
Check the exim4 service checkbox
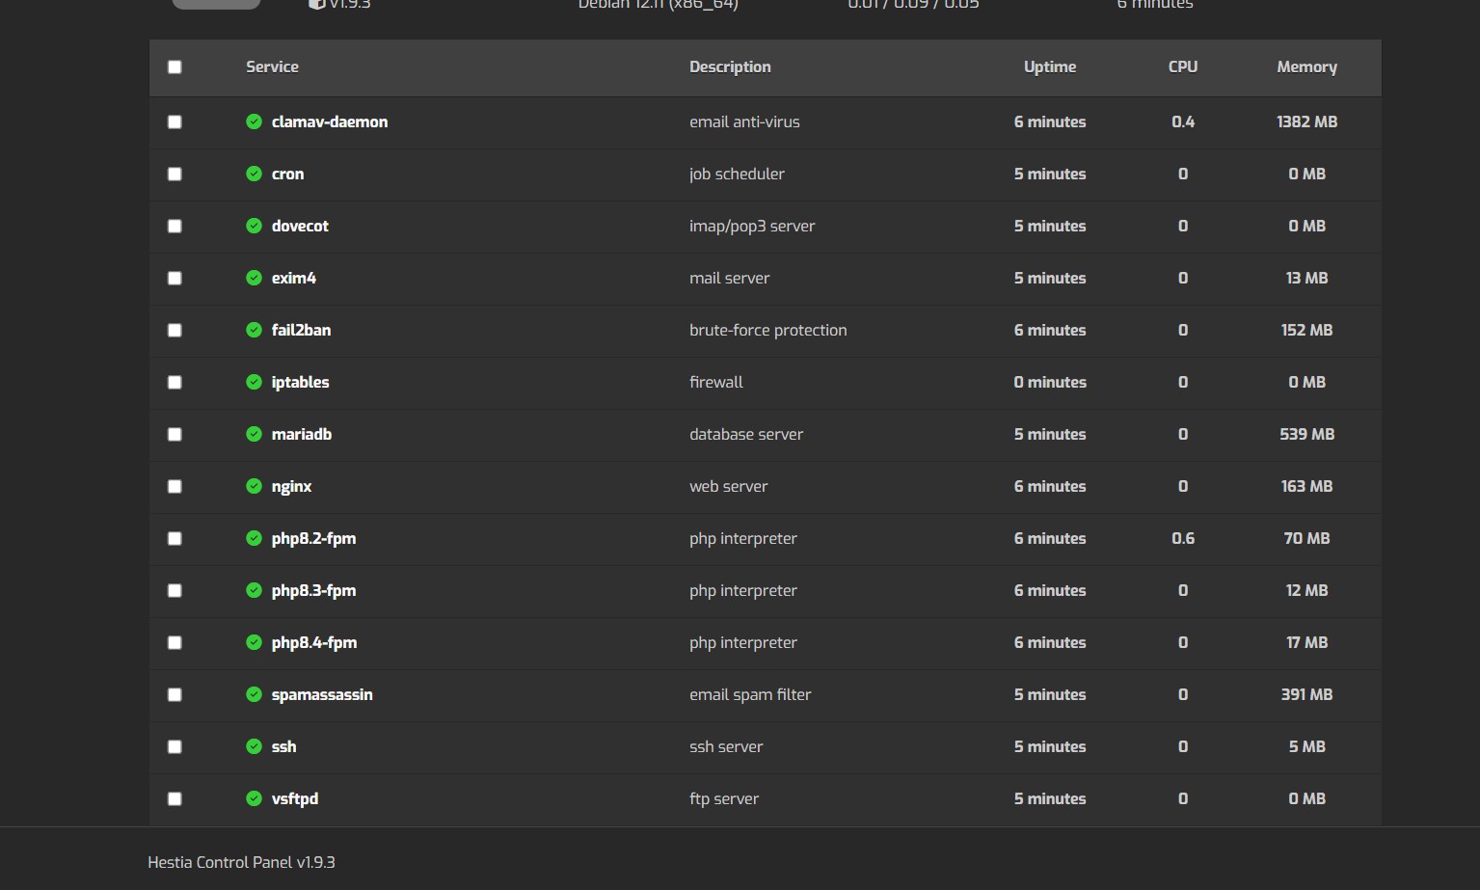point(175,278)
